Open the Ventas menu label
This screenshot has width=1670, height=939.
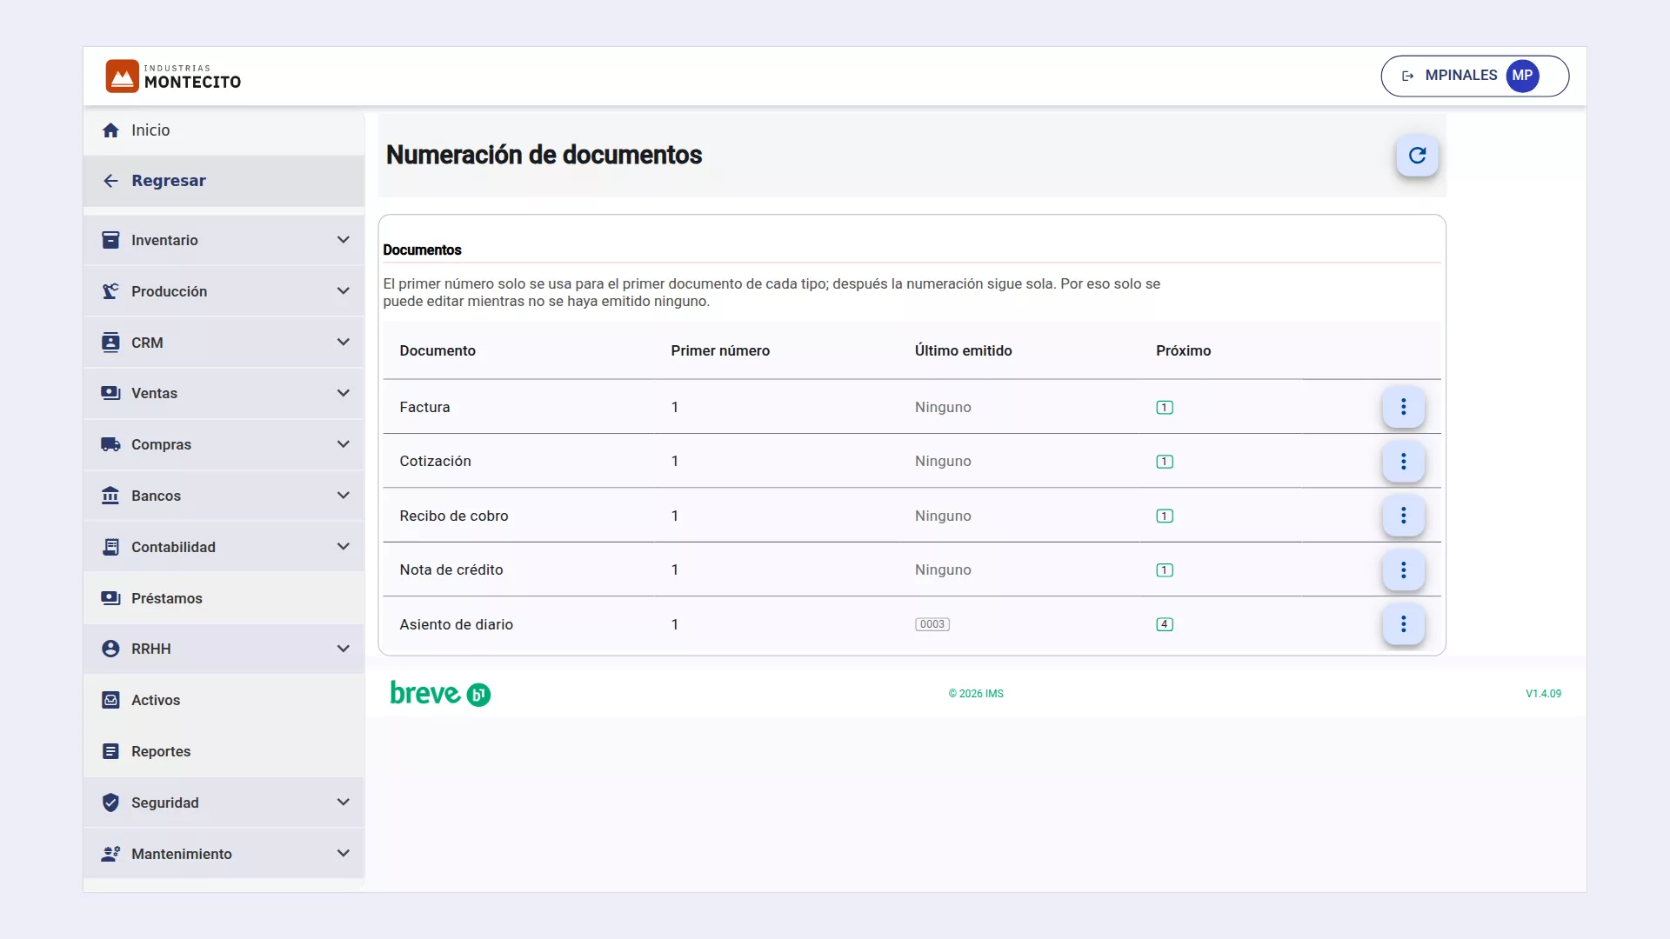(154, 393)
